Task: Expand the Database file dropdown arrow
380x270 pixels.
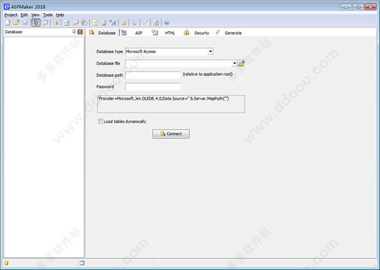Action: (234, 63)
